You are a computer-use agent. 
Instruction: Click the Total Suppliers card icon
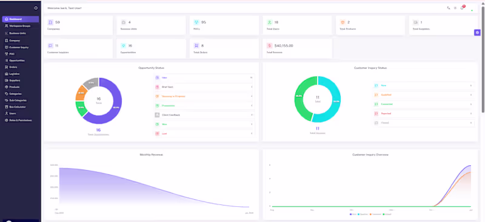click(x=415, y=22)
